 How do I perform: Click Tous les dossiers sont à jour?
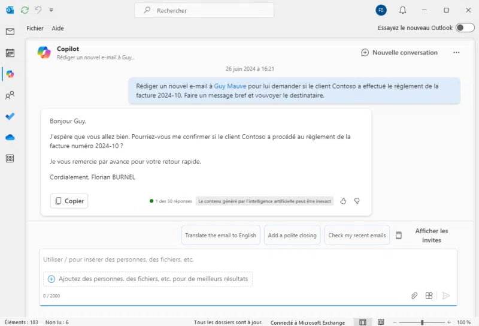click(228, 322)
